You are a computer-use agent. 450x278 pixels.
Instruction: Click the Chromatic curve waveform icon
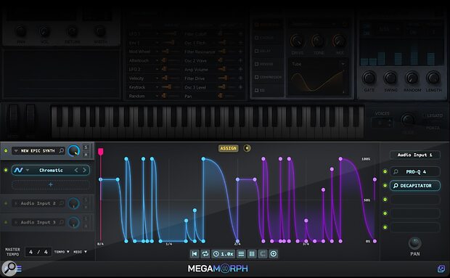[18, 170]
